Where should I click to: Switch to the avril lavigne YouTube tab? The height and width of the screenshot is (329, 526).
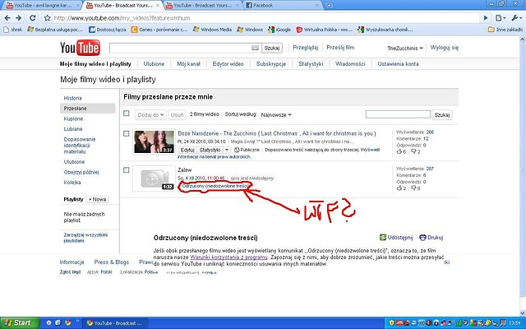pyautogui.click(x=44, y=5)
